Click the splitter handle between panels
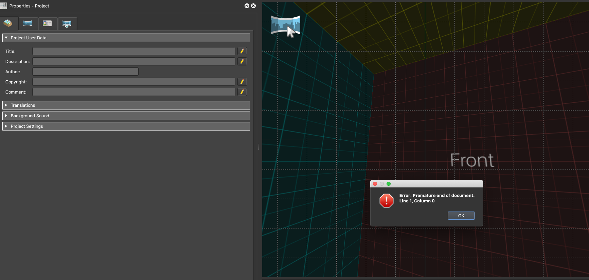The image size is (589, 280). pos(258,147)
